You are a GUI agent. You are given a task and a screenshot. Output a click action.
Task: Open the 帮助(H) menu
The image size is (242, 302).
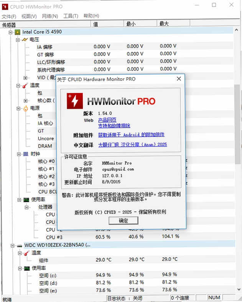[x=91, y=16]
